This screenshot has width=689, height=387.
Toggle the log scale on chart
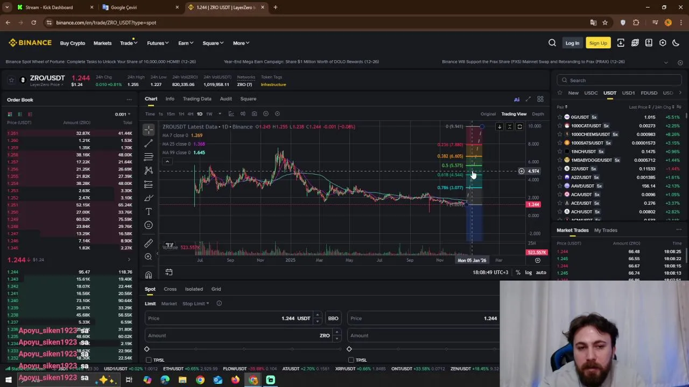pyautogui.click(x=528, y=273)
